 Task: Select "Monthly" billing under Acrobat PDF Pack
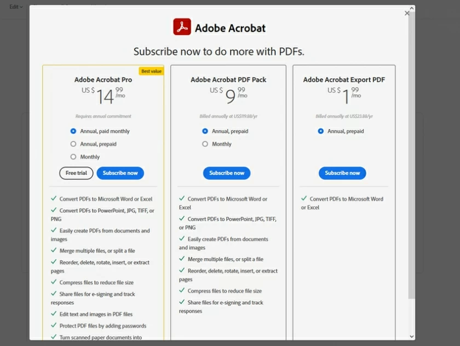pos(205,144)
